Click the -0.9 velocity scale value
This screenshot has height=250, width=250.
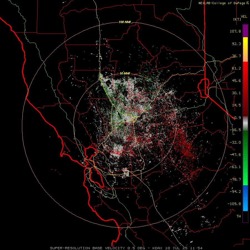coord(236,118)
